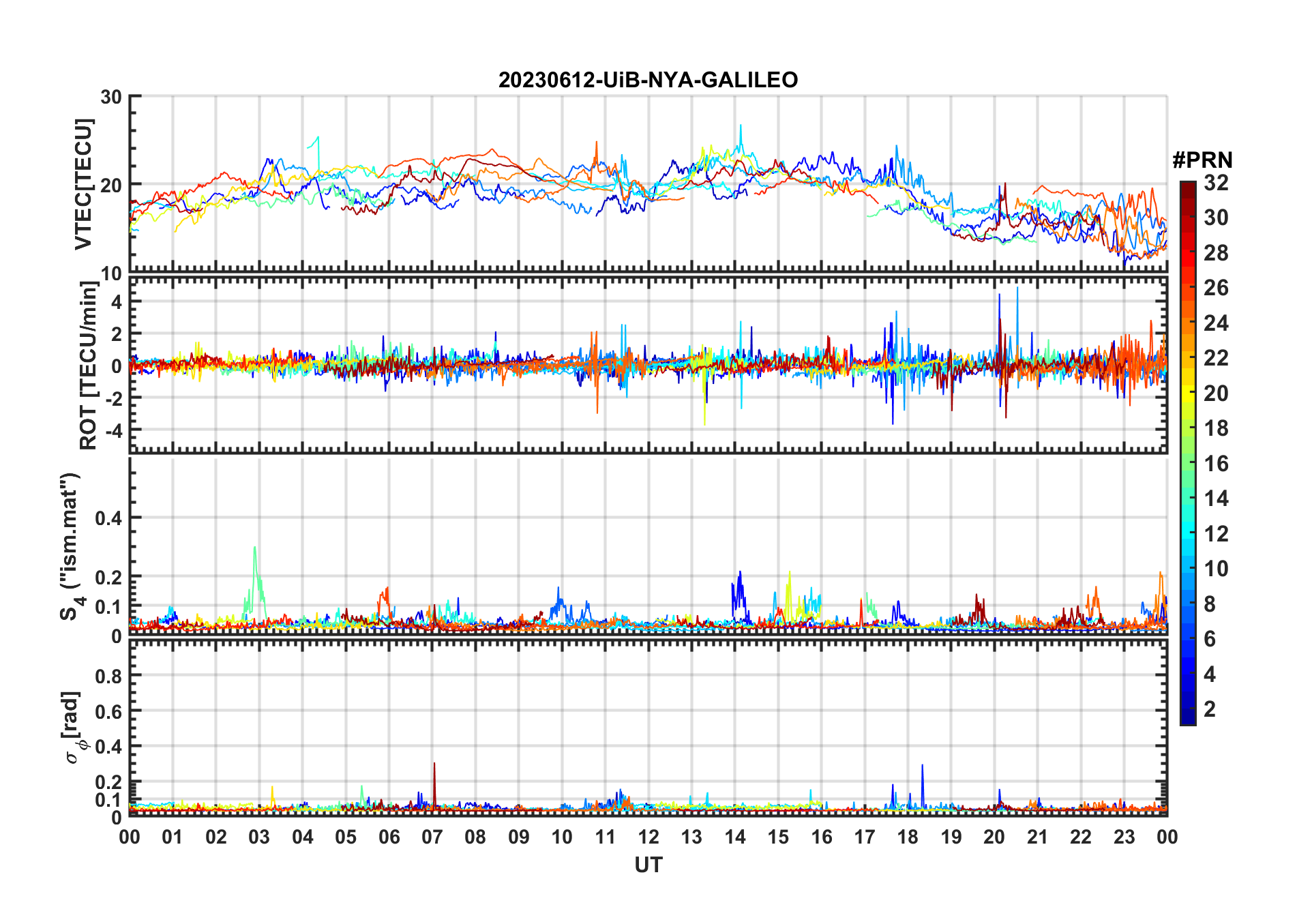Click colorbar tick label 24
Screen dimensions: 1297x907
1216,323
